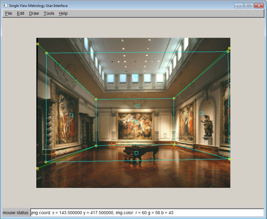Select the back wall's bottom-left yellow vertex
Screen dimensions: 267x219
tap(96, 146)
